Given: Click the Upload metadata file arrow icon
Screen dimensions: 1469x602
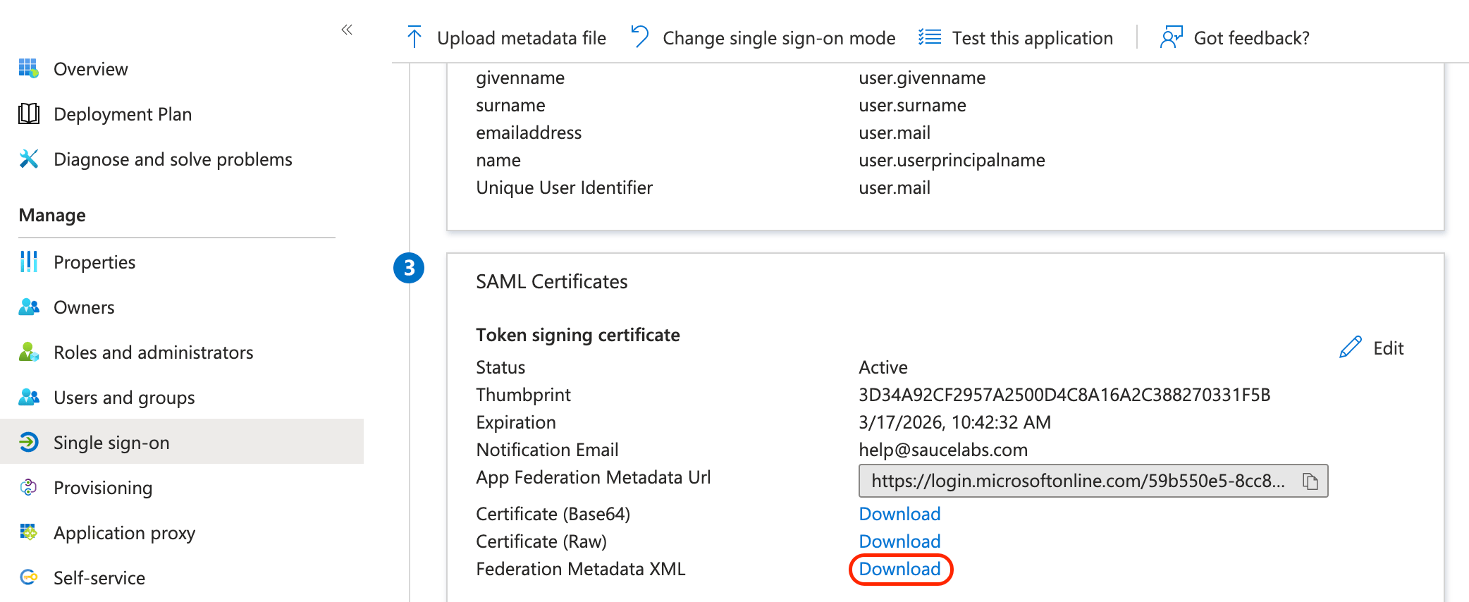Looking at the screenshot, I should 414,37.
